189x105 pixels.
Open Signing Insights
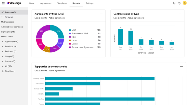coord(8,32)
